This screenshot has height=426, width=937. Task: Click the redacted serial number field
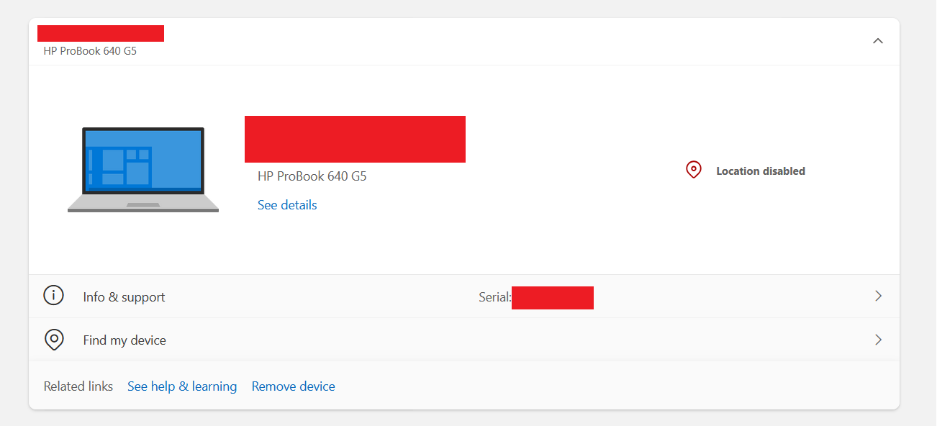[553, 297]
